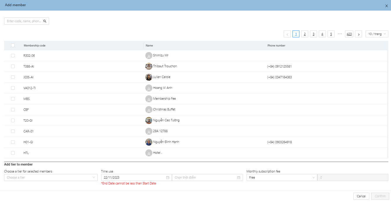Viewport: 391px width, 202px height.
Task: Click the search magnifier icon
Action: tap(45, 21)
